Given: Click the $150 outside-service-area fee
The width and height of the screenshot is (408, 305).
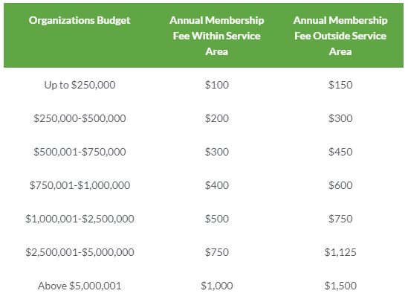Looking at the screenshot, I should 340,85.
